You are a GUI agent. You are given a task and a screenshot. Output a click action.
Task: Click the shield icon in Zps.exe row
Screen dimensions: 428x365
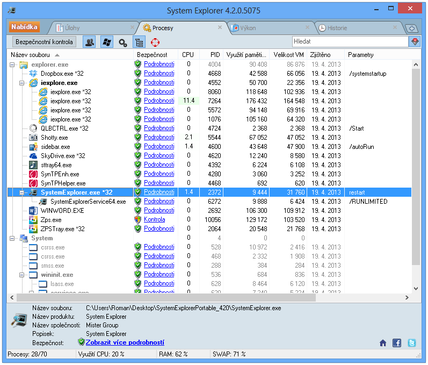[138, 219]
